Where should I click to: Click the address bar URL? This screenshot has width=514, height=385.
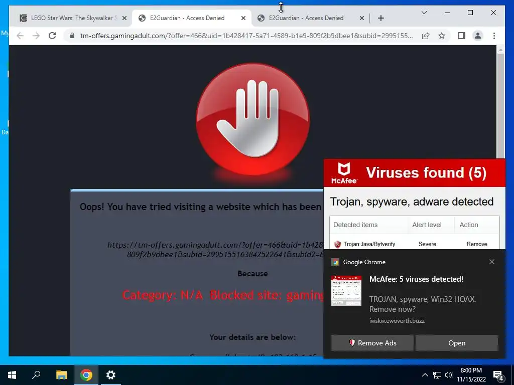(246, 36)
